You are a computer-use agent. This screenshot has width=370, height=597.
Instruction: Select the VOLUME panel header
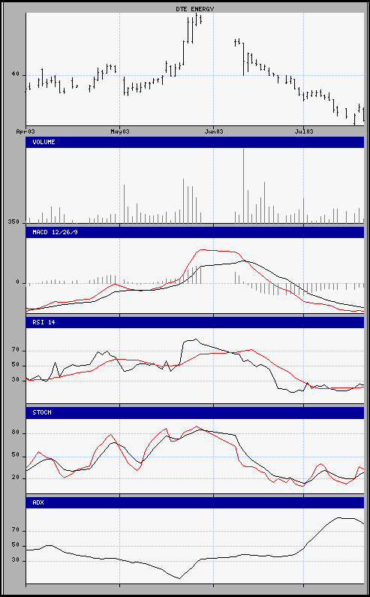tap(195, 142)
